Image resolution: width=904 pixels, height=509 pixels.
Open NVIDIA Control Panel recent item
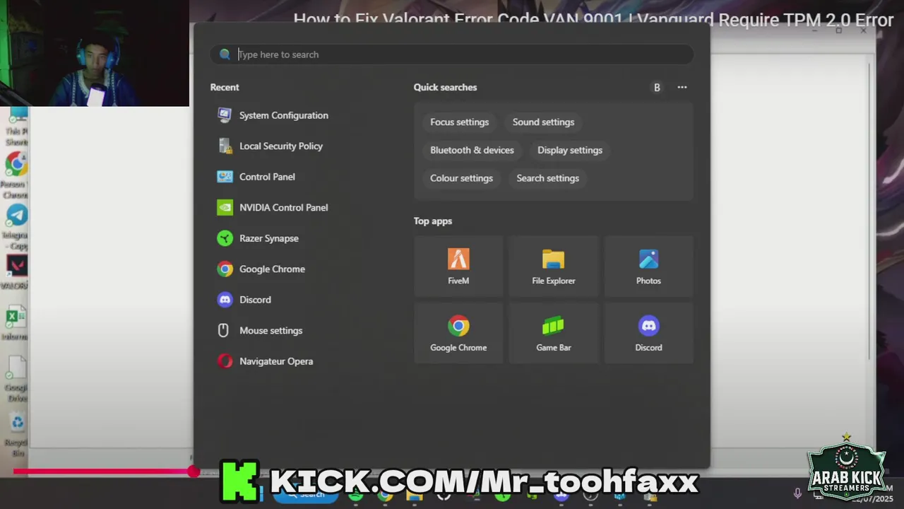(x=273, y=208)
